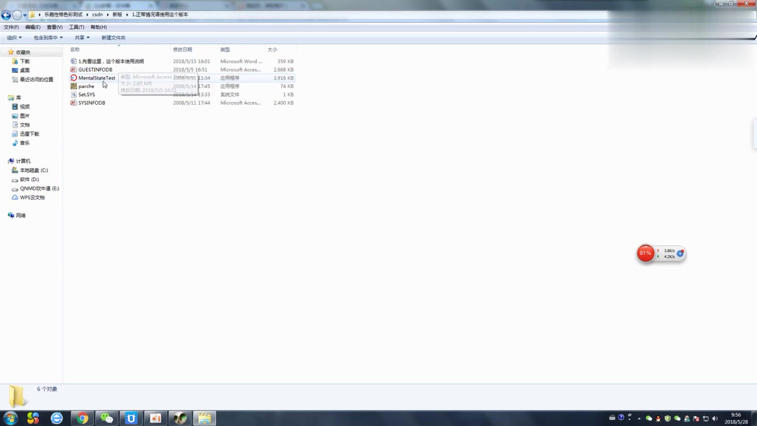Click the Google Chrome taskbar icon
This screenshot has height=426, width=757.
82,418
